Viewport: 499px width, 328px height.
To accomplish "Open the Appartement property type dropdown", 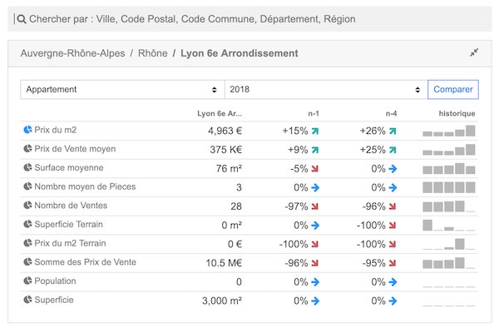I will [122, 89].
